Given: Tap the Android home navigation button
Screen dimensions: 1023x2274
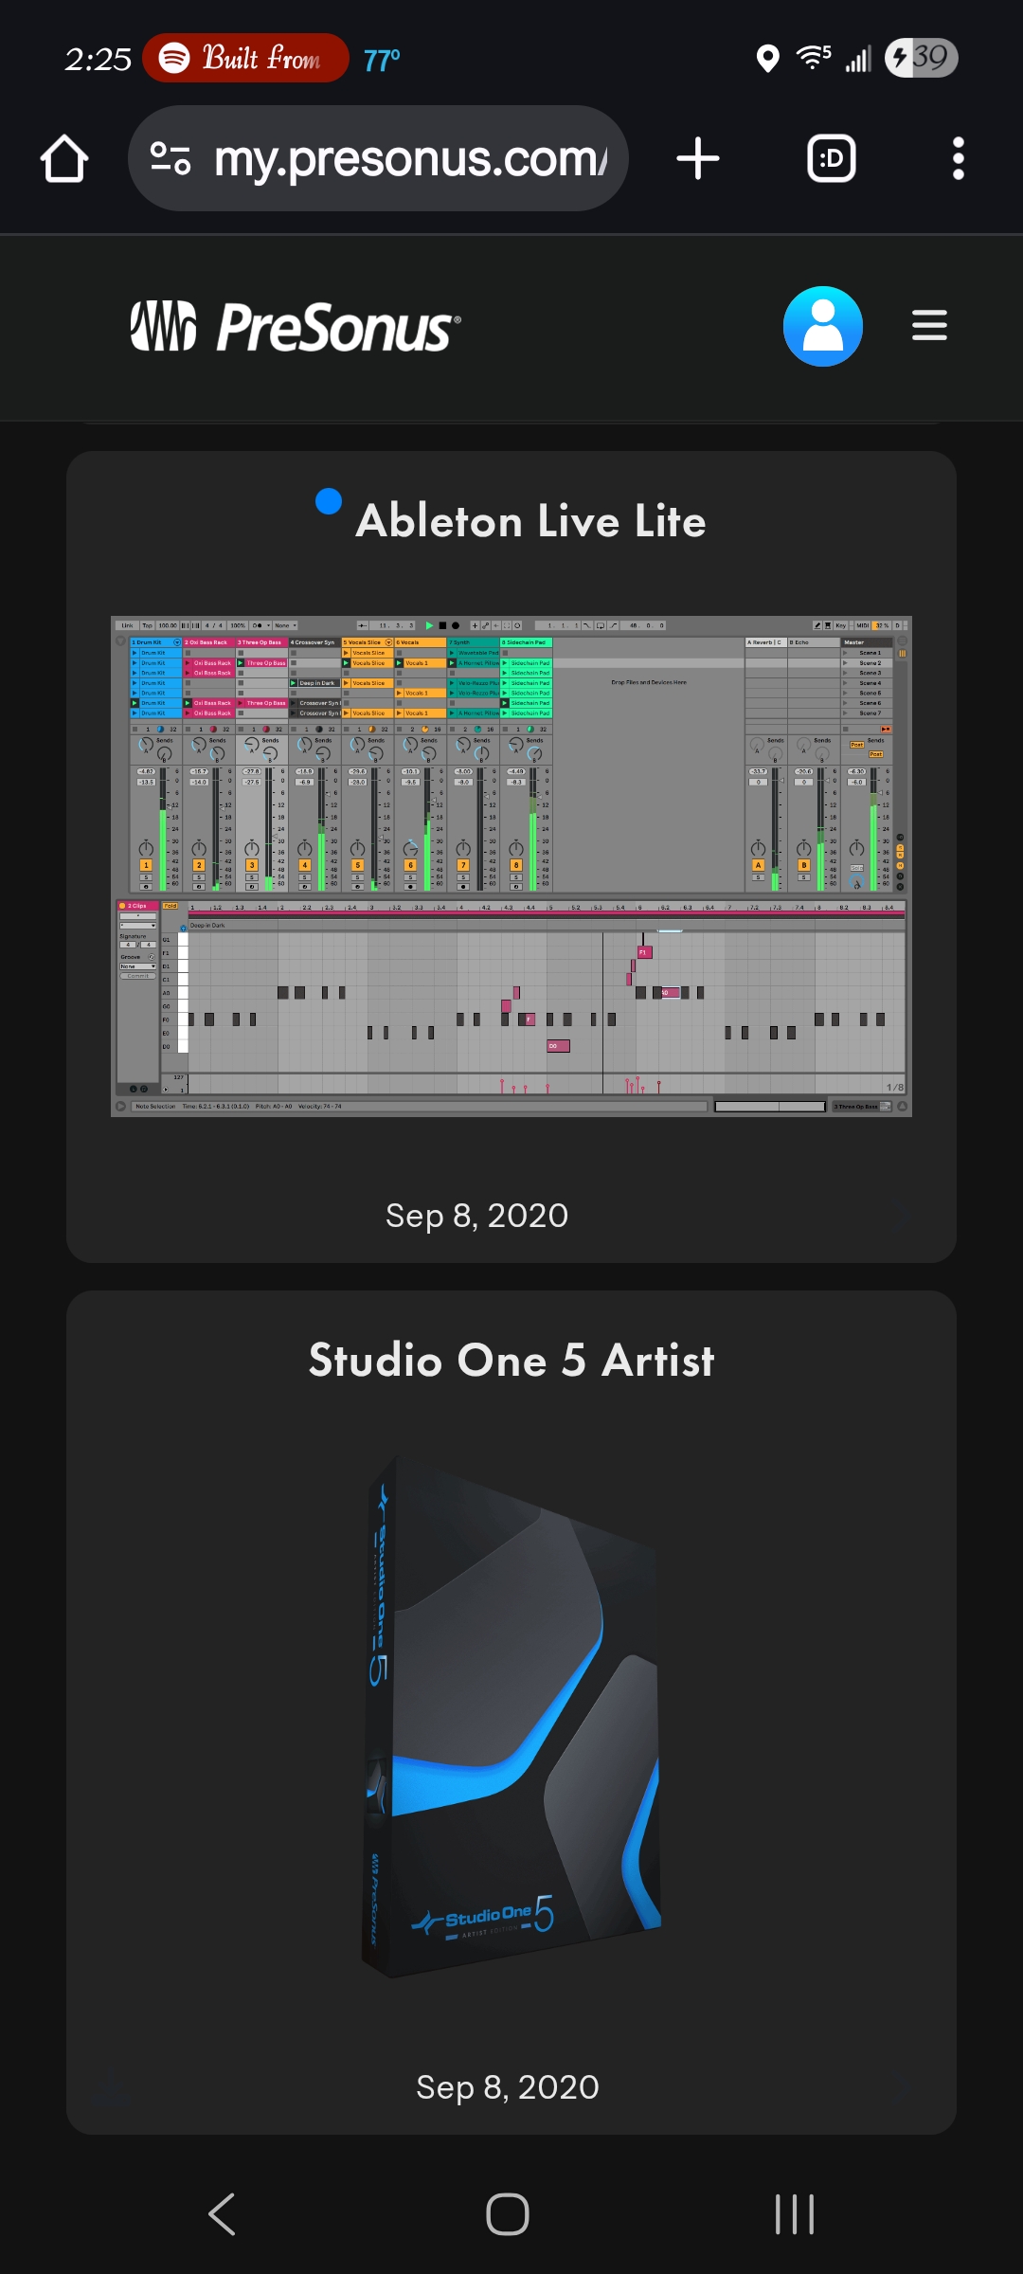Looking at the screenshot, I should point(508,2214).
